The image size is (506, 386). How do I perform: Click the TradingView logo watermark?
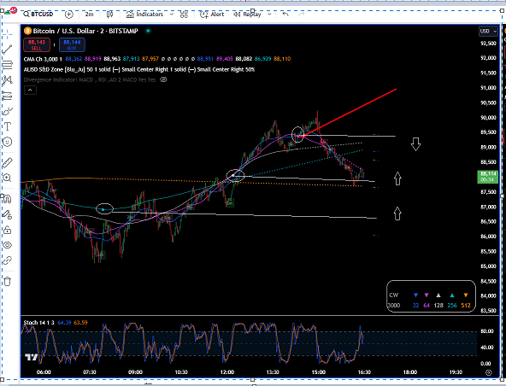coord(31,357)
